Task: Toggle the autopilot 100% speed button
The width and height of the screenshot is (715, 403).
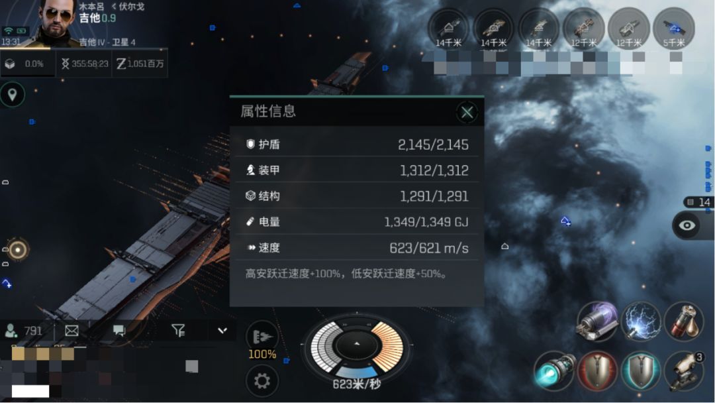Action: 262,341
